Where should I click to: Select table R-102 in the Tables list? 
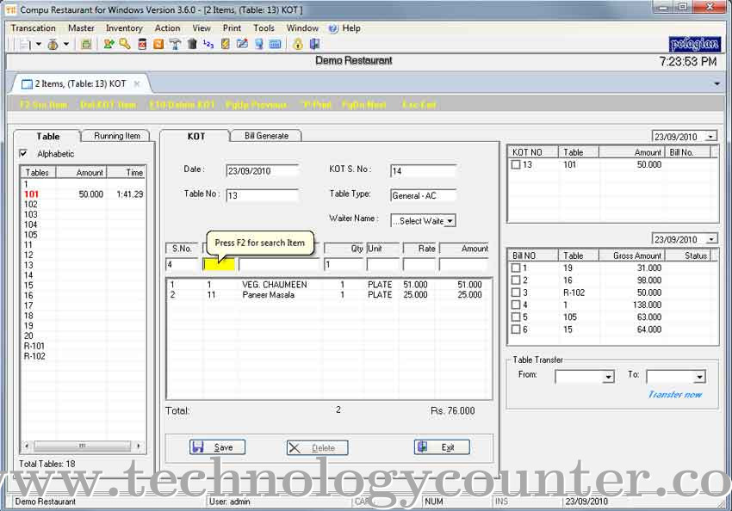point(84,356)
